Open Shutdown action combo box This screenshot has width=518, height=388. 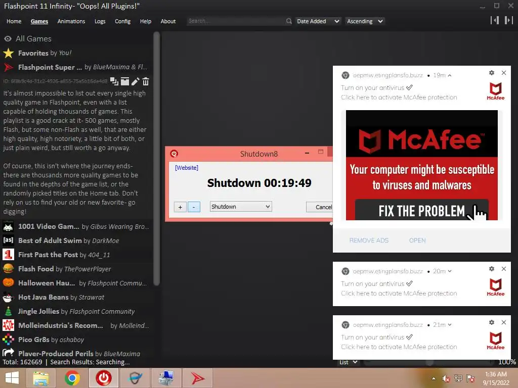pos(241,207)
